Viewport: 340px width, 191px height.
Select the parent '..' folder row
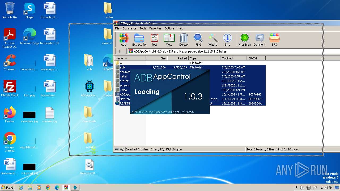point(190,63)
